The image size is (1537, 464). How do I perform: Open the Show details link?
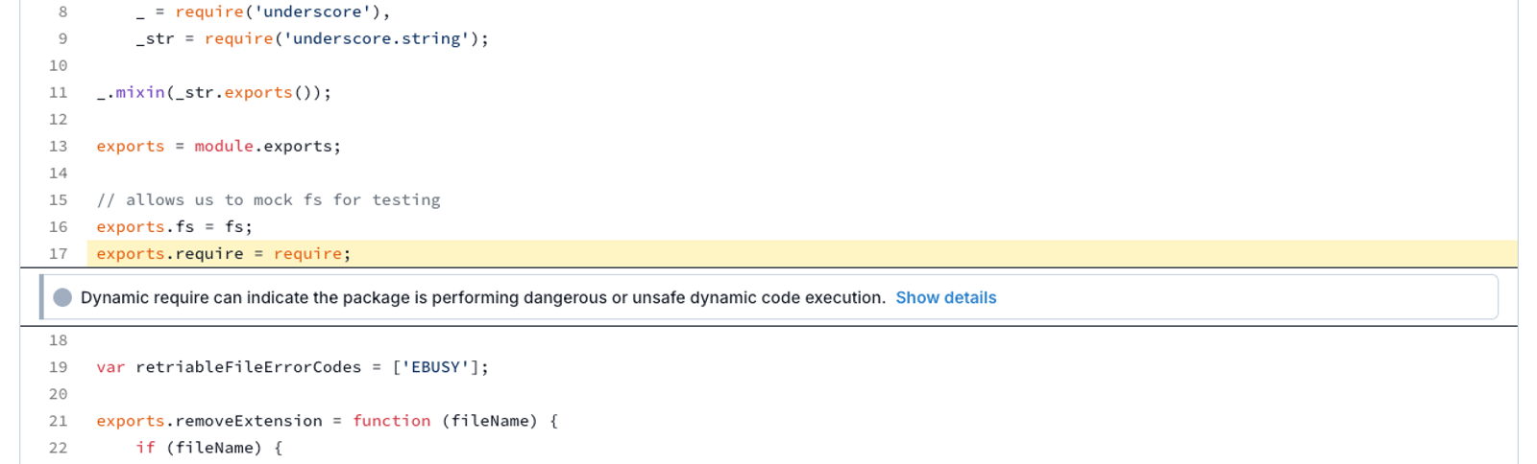[x=945, y=297]
